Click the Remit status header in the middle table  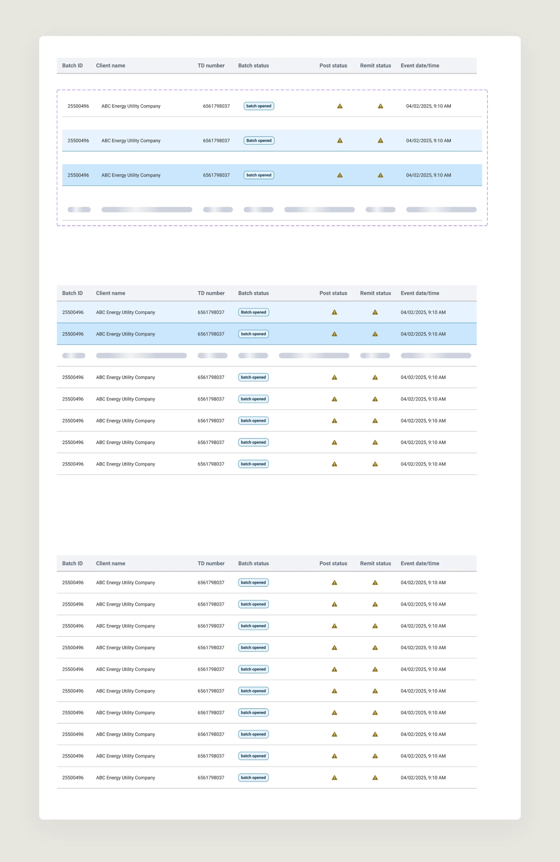(376, 293)
